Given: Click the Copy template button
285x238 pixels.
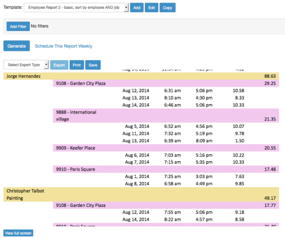Looking at the screenshot, I should (167, 8).
